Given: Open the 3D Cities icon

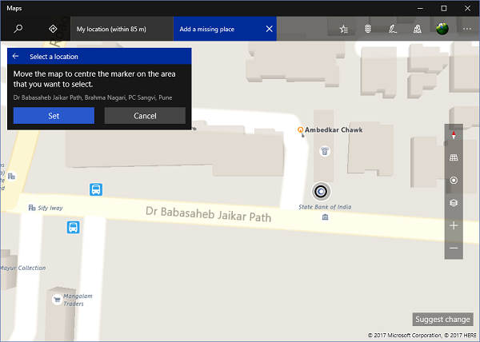Looking at the screenshot, I should (x=418, y=29).
